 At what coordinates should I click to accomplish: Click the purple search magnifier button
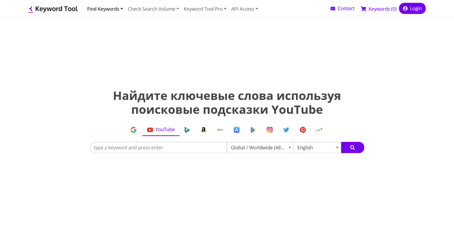point(353,148)
